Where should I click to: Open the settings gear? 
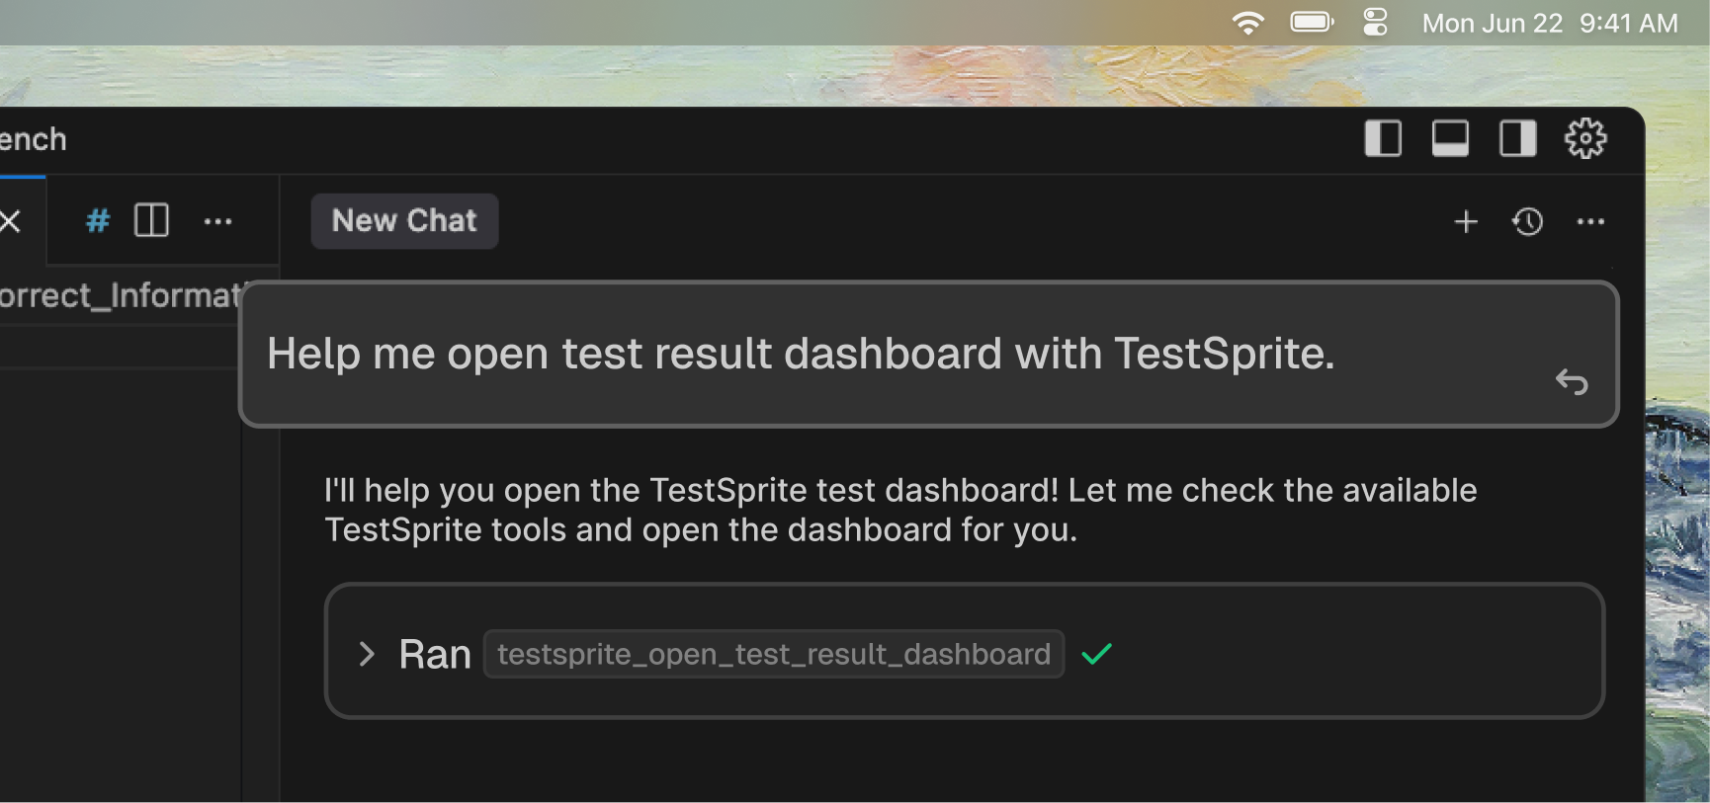coord(1586,137)
